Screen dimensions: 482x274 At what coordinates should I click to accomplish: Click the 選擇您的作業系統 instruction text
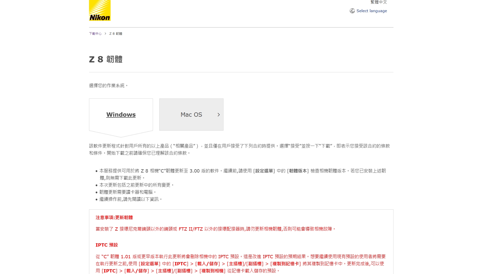tap(108, 86)
